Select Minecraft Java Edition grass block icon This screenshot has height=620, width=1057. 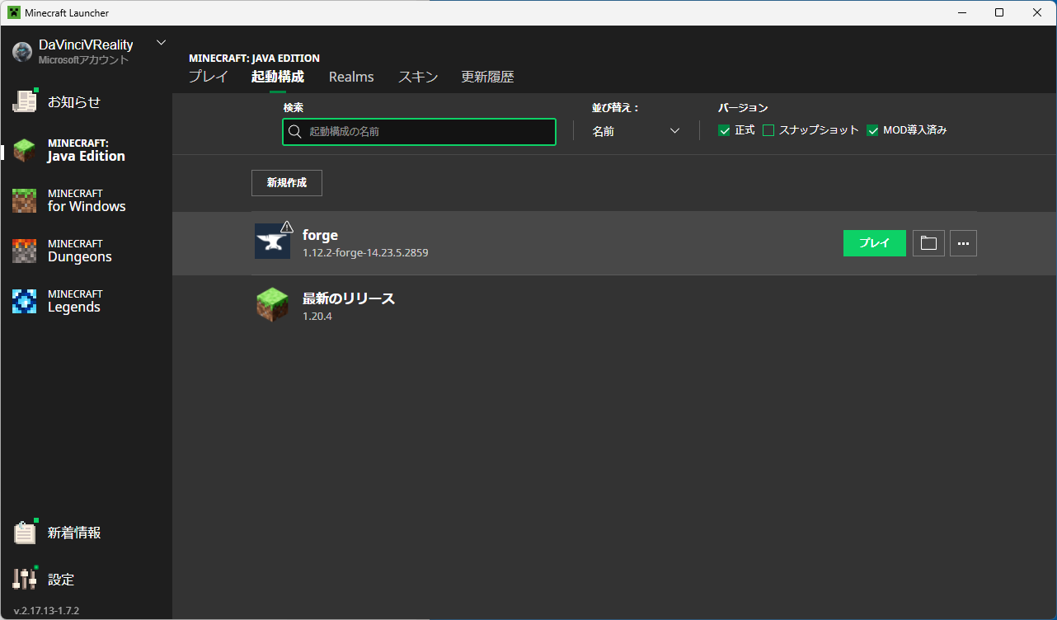click(x=25, y=151)
